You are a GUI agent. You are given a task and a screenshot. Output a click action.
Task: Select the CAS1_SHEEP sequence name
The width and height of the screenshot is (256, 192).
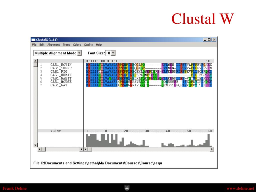61,68
